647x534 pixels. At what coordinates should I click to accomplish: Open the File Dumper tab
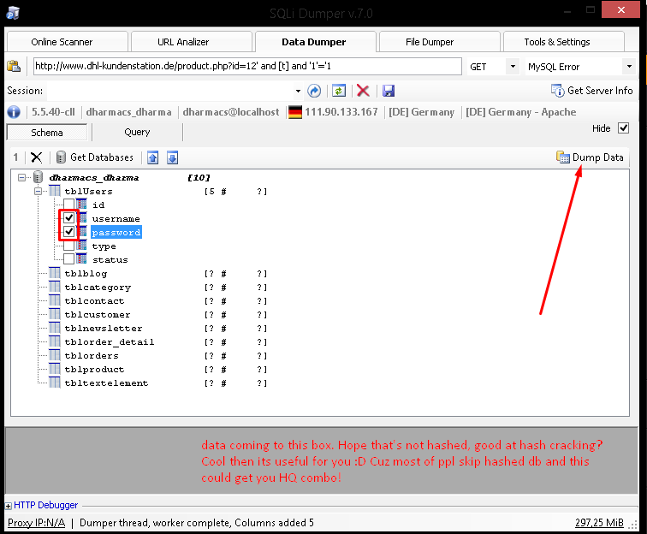tap(439, 42)
